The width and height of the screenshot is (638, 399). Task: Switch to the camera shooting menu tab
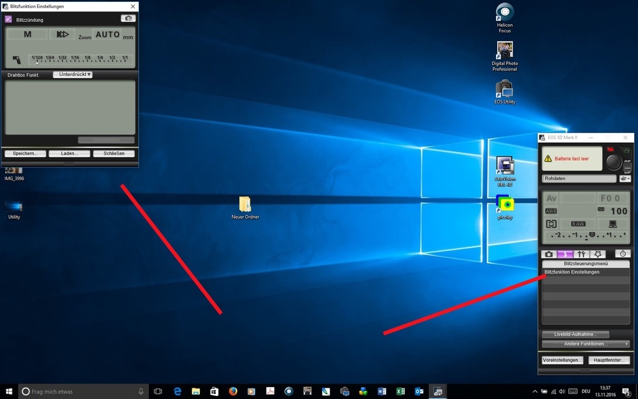click(x=549, y=254)
